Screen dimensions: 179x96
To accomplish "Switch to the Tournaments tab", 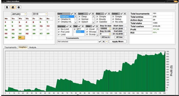I will [x=10, y=47].
